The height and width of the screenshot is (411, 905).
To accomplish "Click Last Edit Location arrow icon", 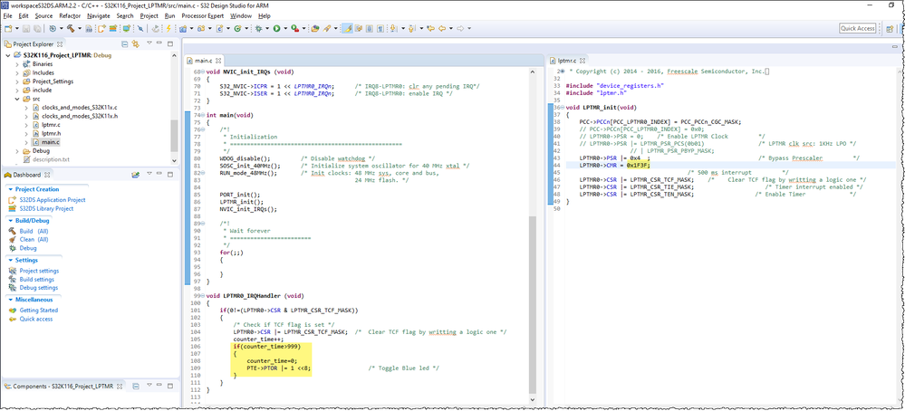I will pyautogui.click(x=430, y=28).
